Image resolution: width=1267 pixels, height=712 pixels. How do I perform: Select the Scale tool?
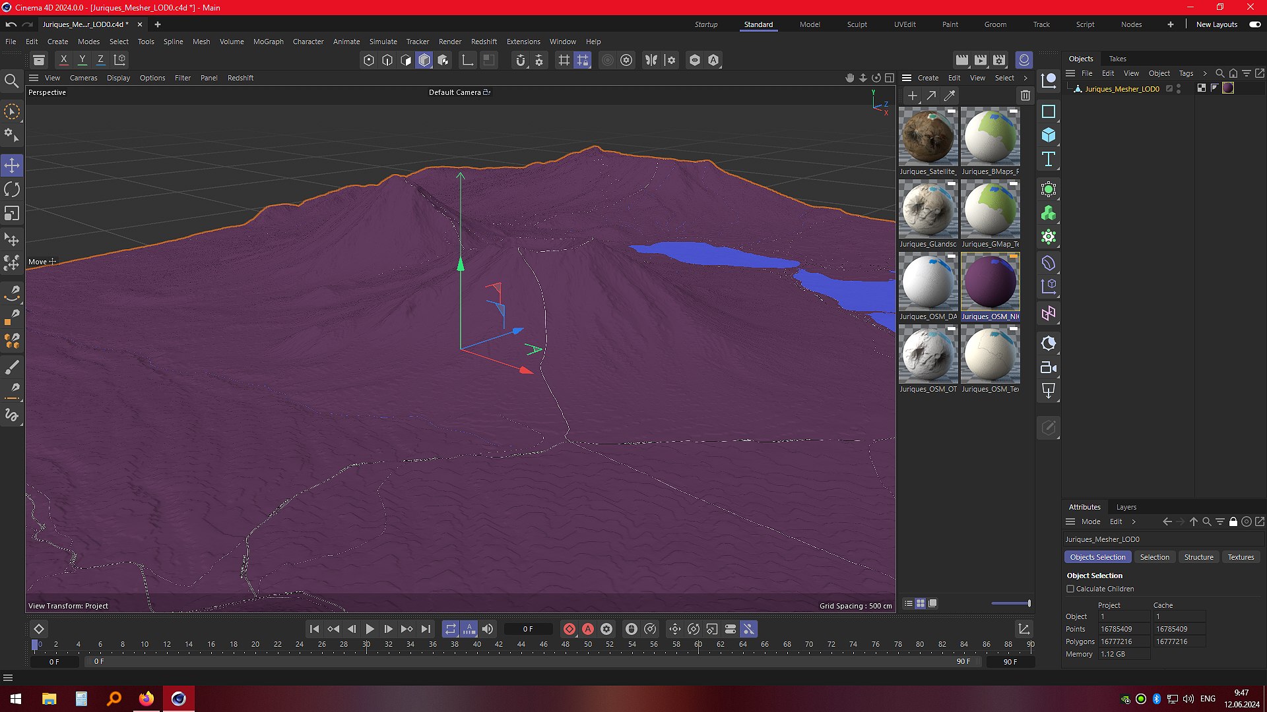[x=12, y=214]
